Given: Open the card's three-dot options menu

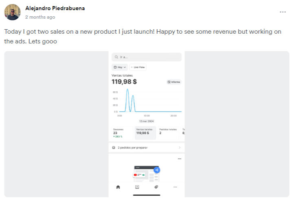Looking at the screenshot, I should 180,159.
